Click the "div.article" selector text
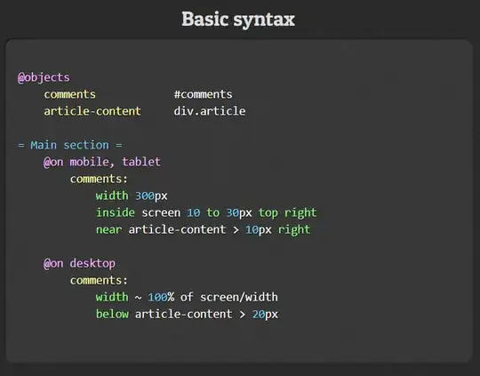The height and width of the screenshot is (376, 480). click(x=210, y=111)
